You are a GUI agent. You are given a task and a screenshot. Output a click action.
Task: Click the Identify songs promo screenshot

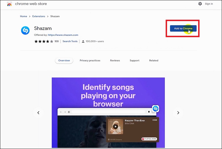[x=108, y=113]
